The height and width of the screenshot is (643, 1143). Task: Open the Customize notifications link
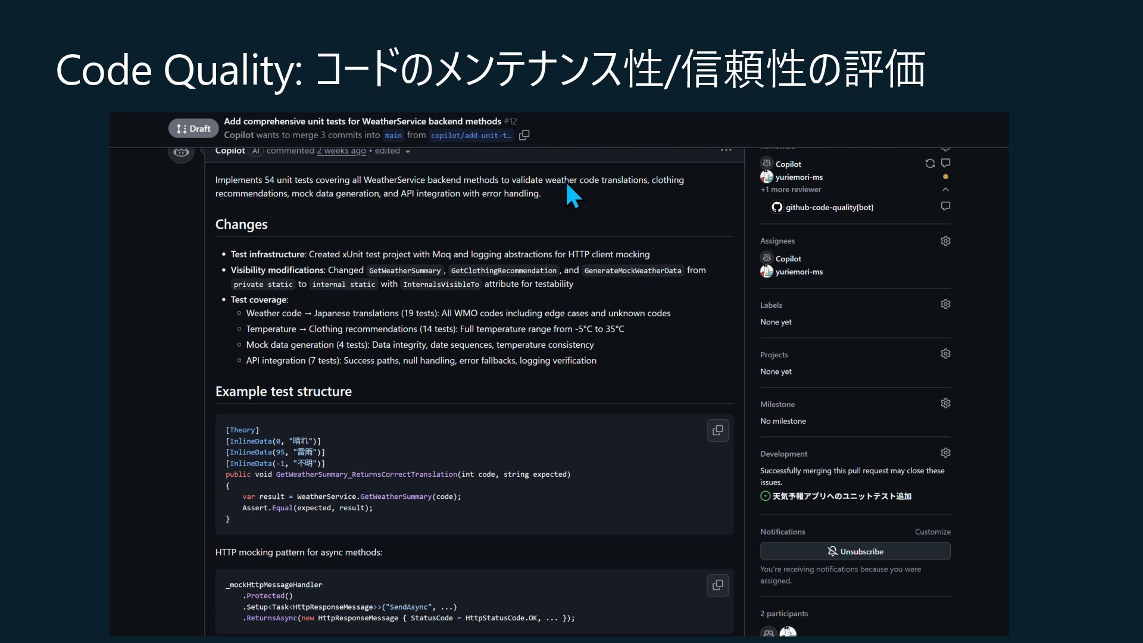[x=932, y=532]
